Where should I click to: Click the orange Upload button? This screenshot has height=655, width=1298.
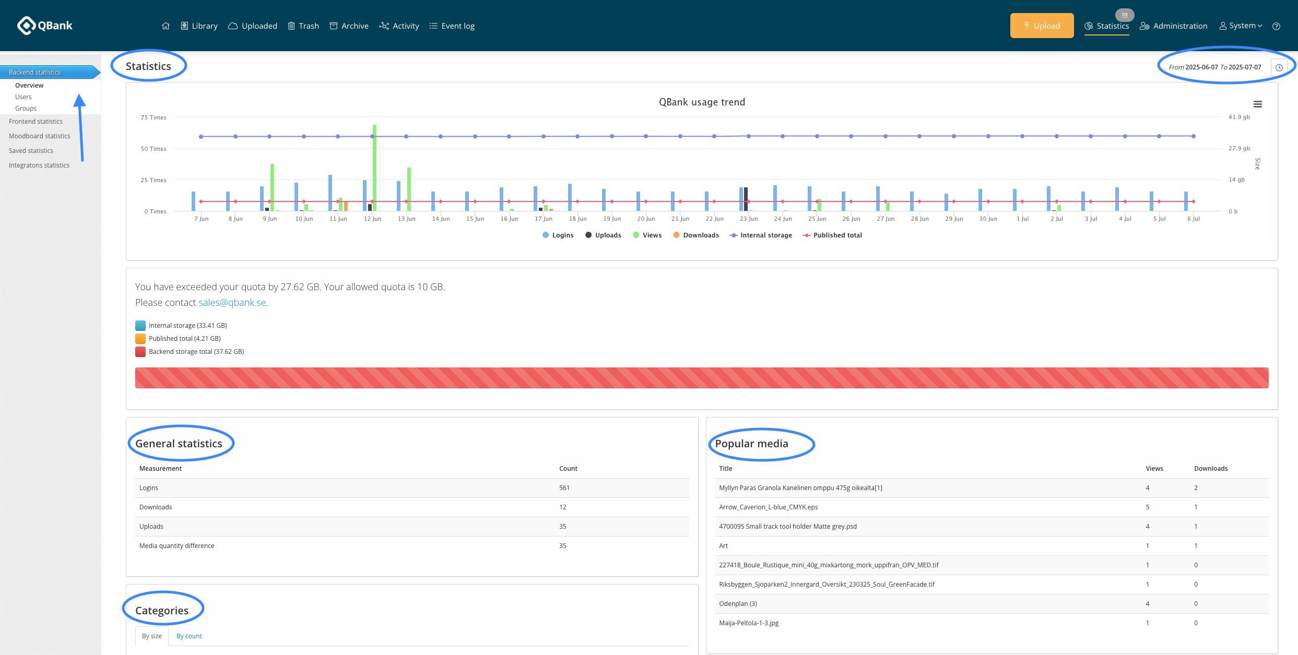1042,26
